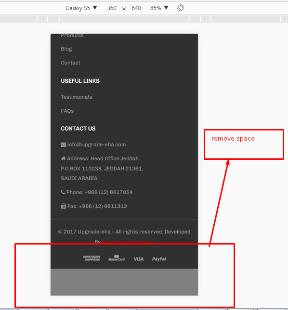The image size is (288, 310).
Task: Open the Blog footer link
Action: point(66,49)
